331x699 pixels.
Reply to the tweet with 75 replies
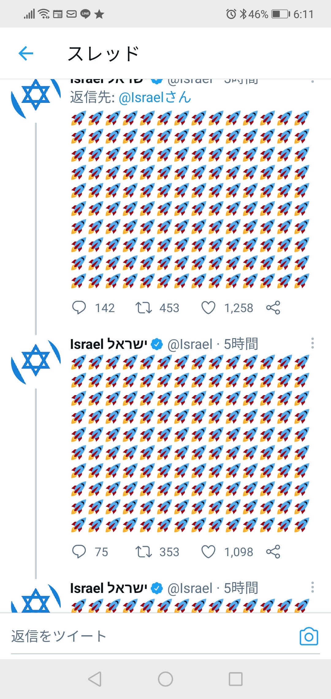(79, 552)
